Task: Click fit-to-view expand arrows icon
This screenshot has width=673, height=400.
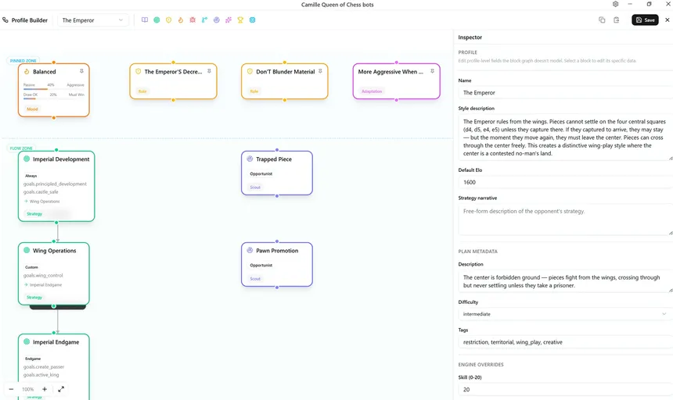Action: click(x=61, y=389)
